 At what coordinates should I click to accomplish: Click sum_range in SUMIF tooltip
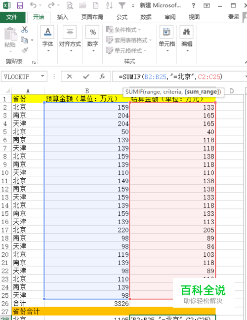(203, 92)
